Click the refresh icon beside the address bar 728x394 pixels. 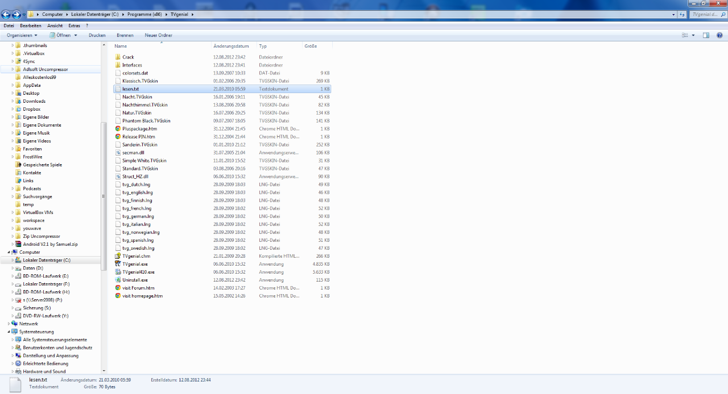682,14
